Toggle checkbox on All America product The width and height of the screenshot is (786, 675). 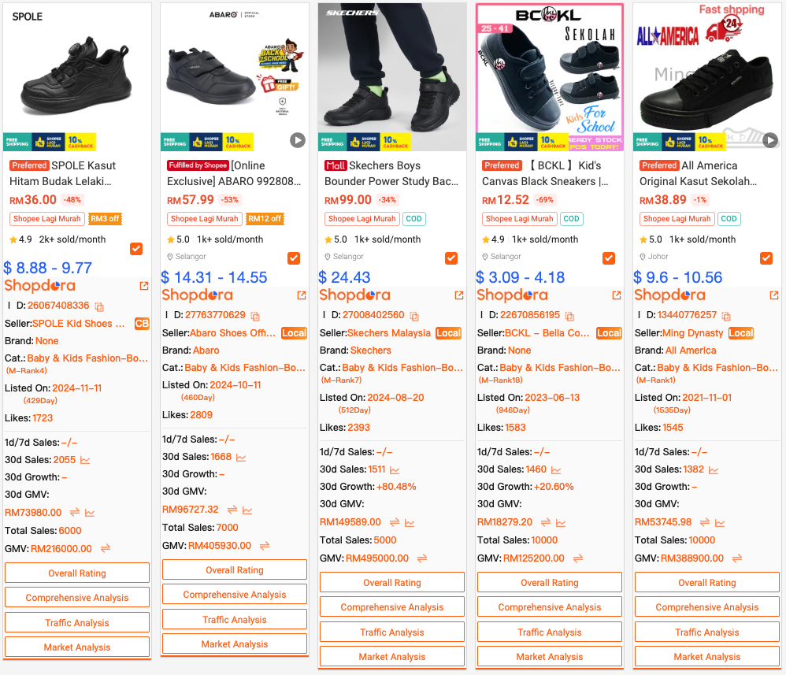(x=766, y=258)
